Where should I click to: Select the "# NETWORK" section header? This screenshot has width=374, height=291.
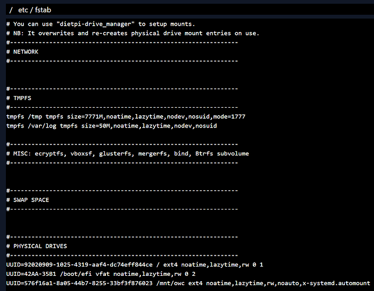point(24,52)
